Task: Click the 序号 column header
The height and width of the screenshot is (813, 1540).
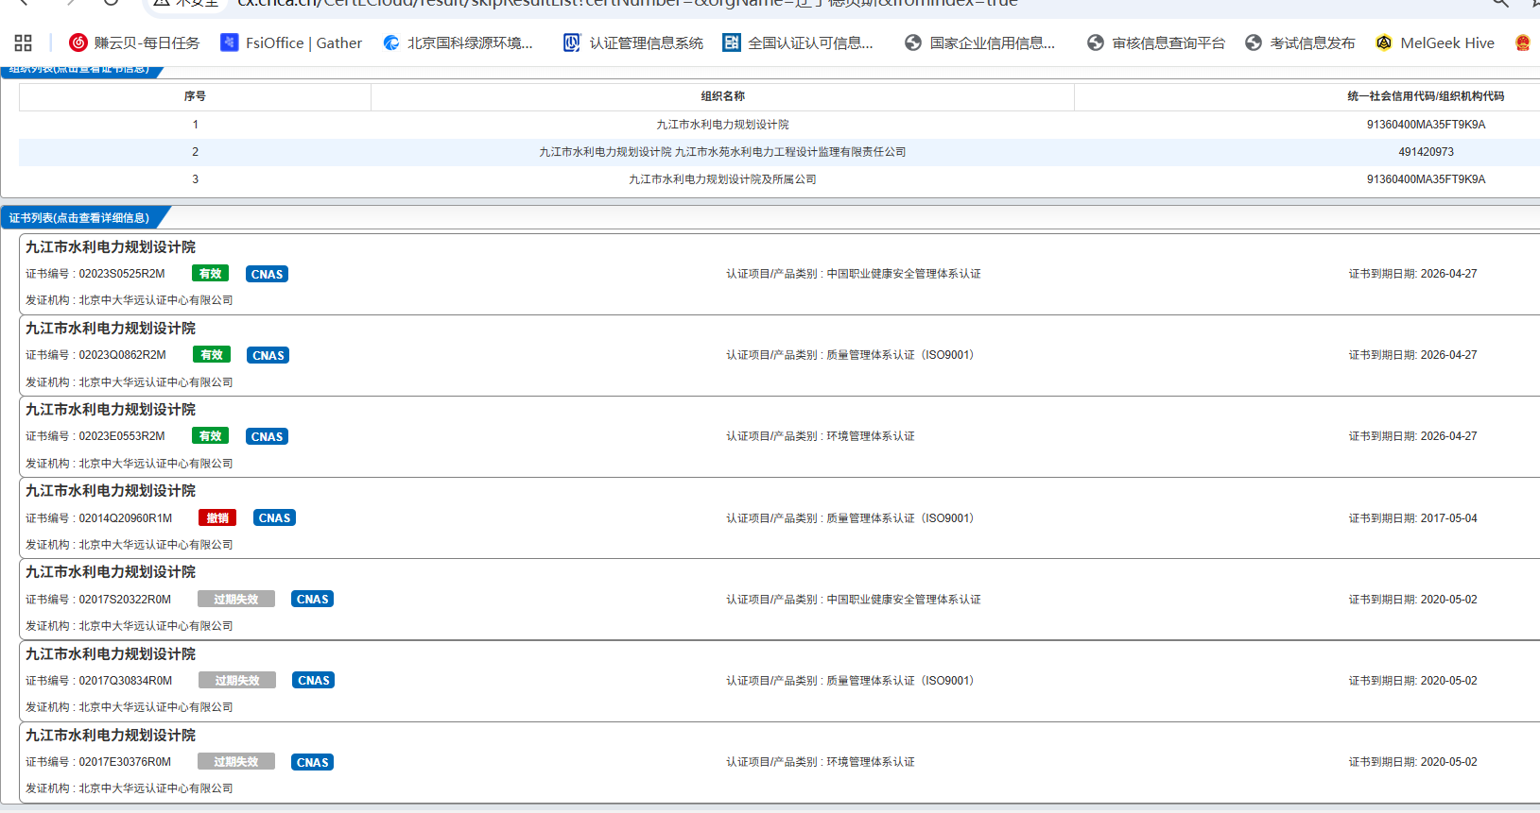Action: click(x=195, y=96)
